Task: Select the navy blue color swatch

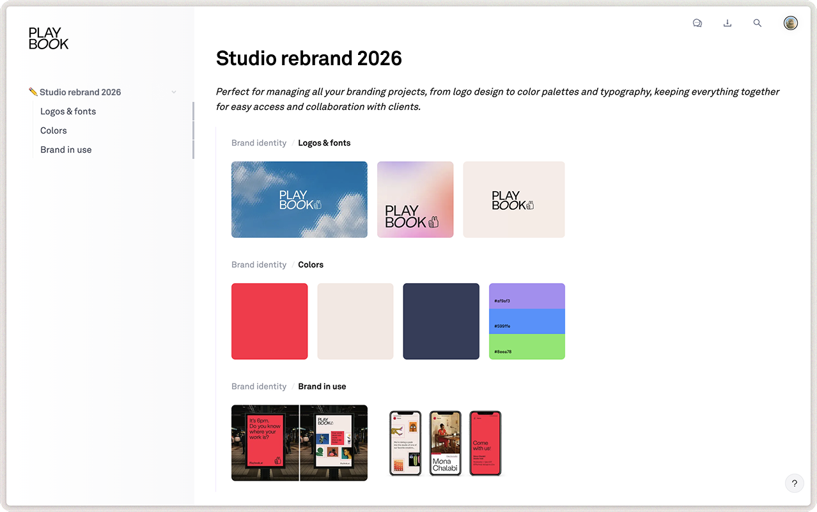Action: 440,321
